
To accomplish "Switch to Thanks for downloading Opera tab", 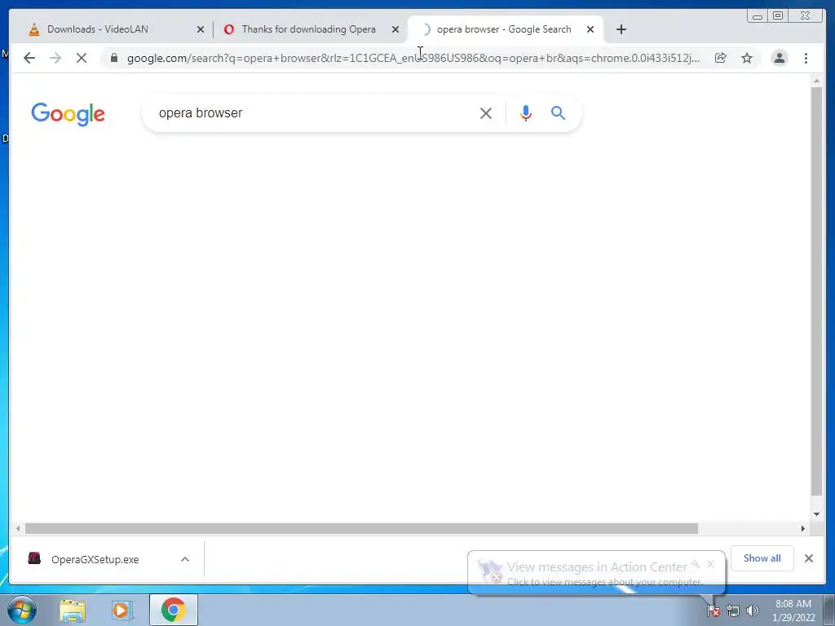I will (x=309, y=29).
